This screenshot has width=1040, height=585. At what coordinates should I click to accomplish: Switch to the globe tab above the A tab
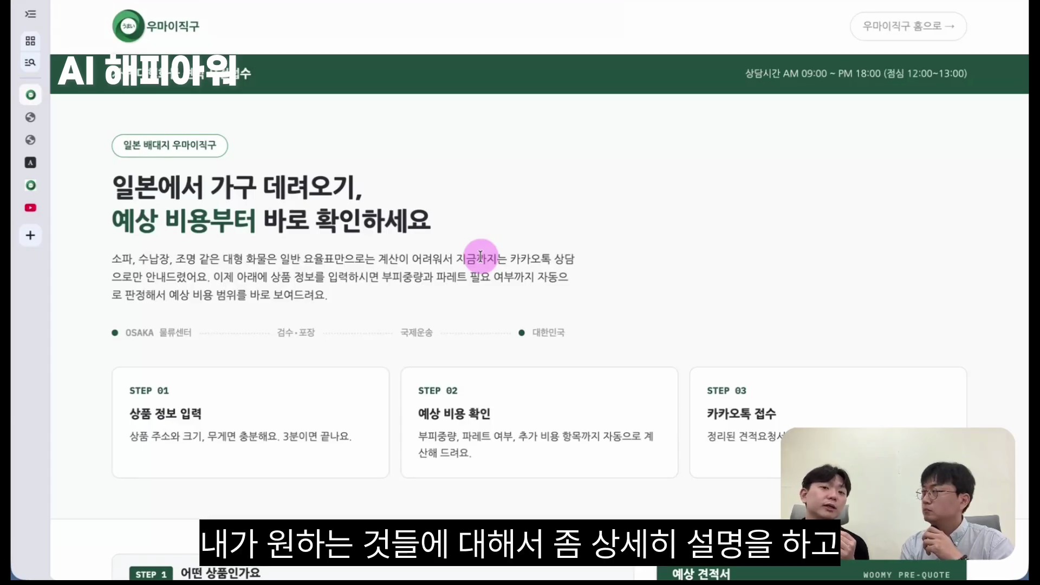click(30, 140)
